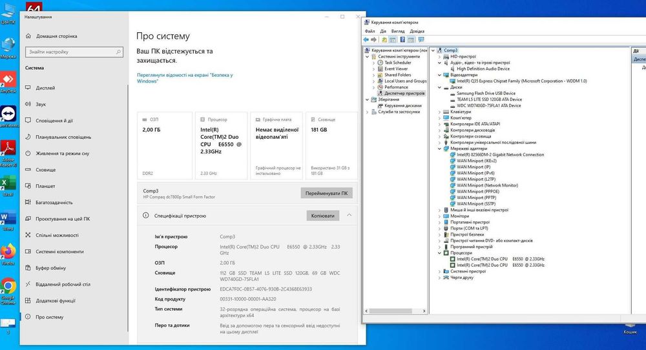Screen dimensions: 646x350
Task: Select 'WAN Miniport (PPPOE)' adapter
Action: 478,192
